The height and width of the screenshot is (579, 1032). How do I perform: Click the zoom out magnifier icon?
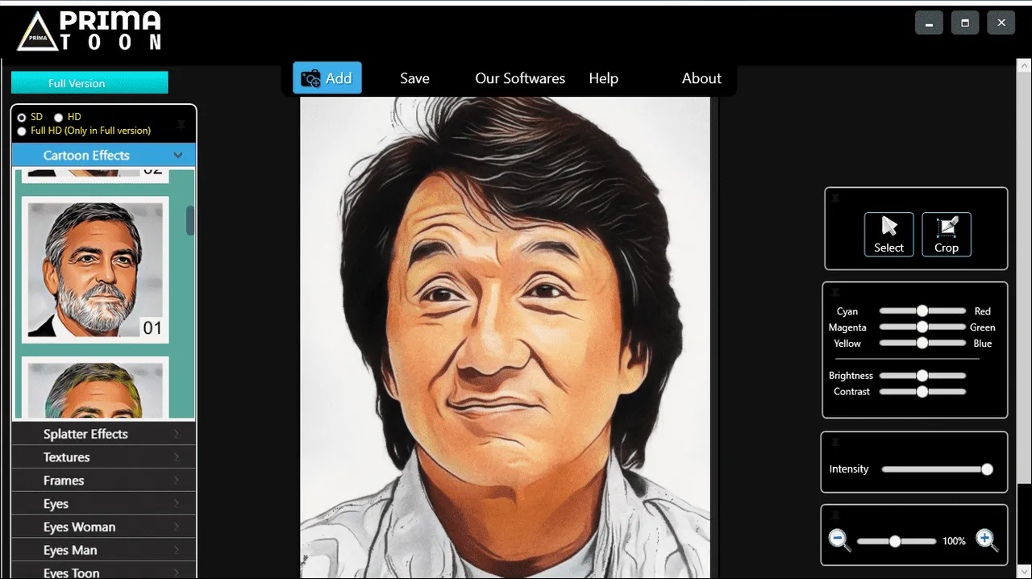click(839, 540)
